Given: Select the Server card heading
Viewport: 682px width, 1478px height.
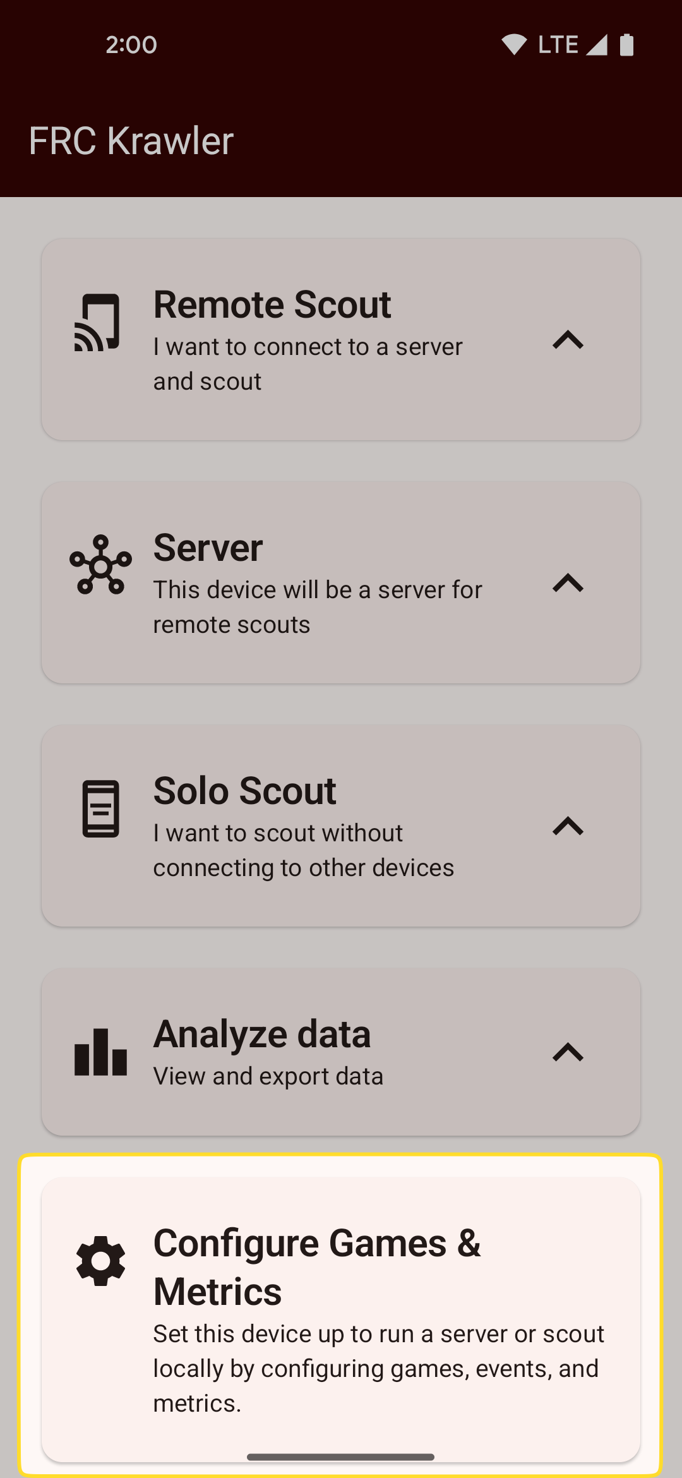Looking at the screenshot, I should click(x=208, y=548).
